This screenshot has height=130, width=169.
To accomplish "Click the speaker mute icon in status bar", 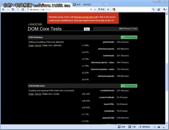I will [x=154, y=127].
